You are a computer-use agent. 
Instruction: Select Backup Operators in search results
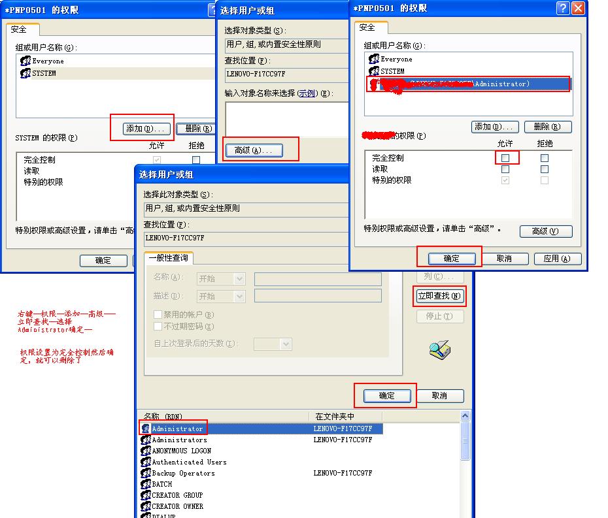(x=262, y=473)
